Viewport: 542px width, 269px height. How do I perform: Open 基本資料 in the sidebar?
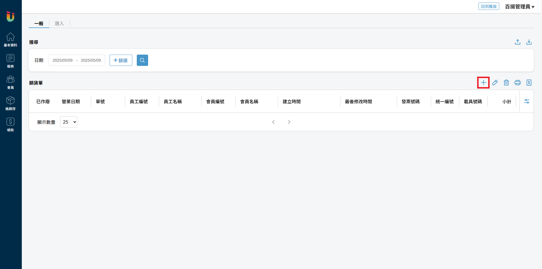[10, 40]
